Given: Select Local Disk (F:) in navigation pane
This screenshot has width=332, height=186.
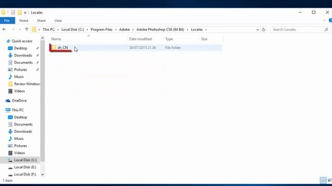Looking at the screenshot, I should click(x=25, y=175).
